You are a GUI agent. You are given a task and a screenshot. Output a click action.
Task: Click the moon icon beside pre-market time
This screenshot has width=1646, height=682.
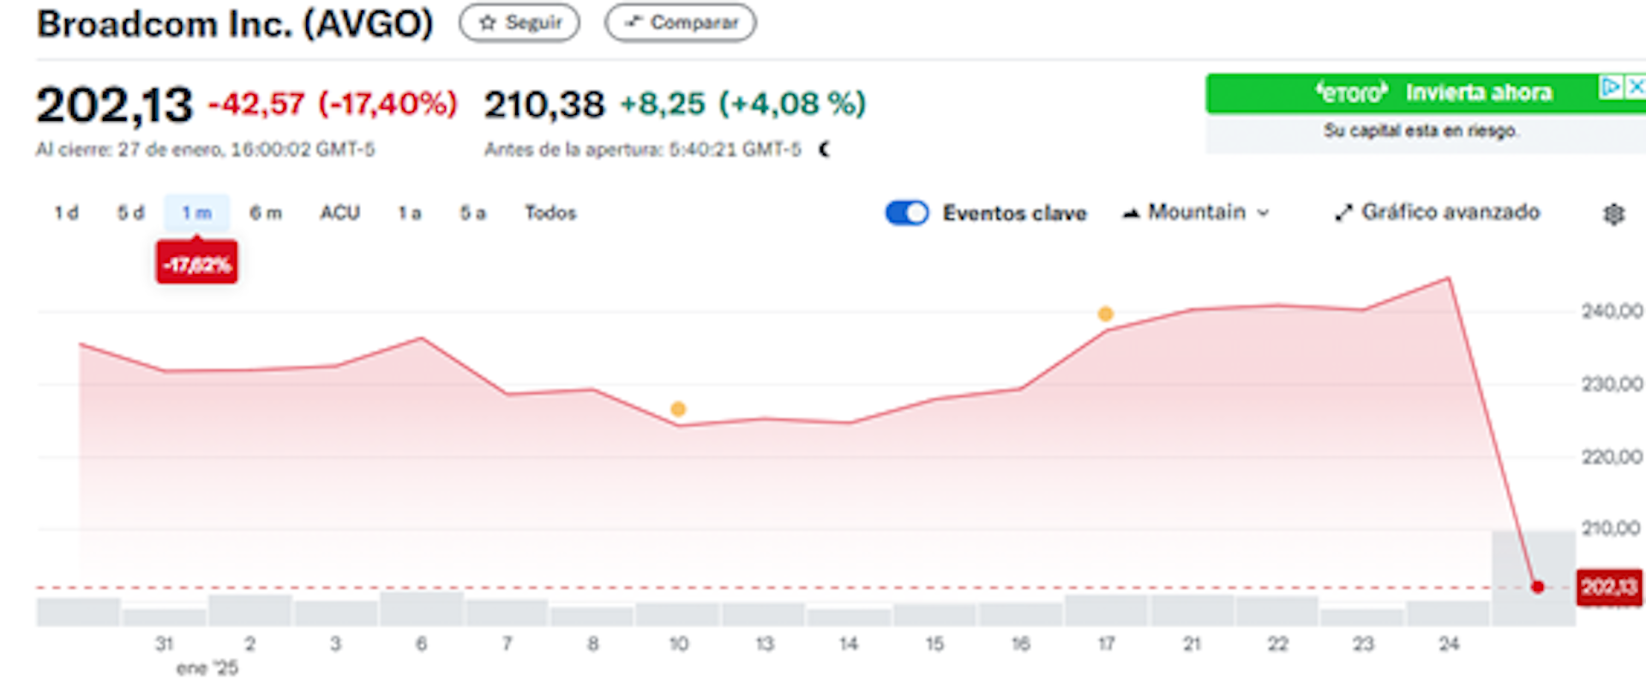825,150
